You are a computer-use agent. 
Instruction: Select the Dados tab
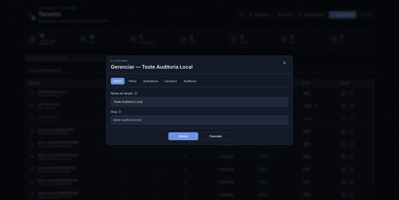click(118, 81)
